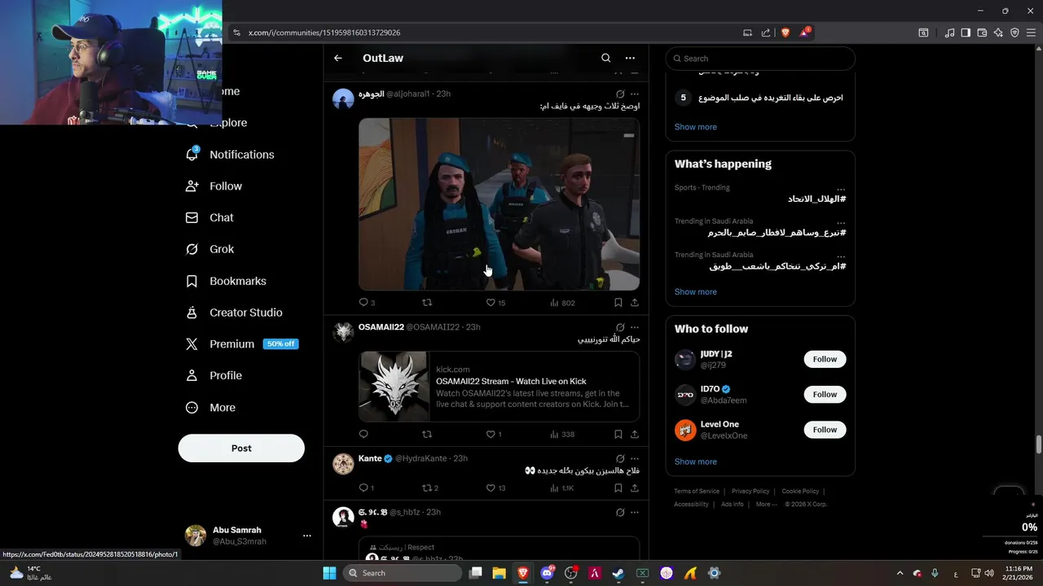Bookmark Kante's post
The height and width of the screenshot is (586, 1043).
618,488
